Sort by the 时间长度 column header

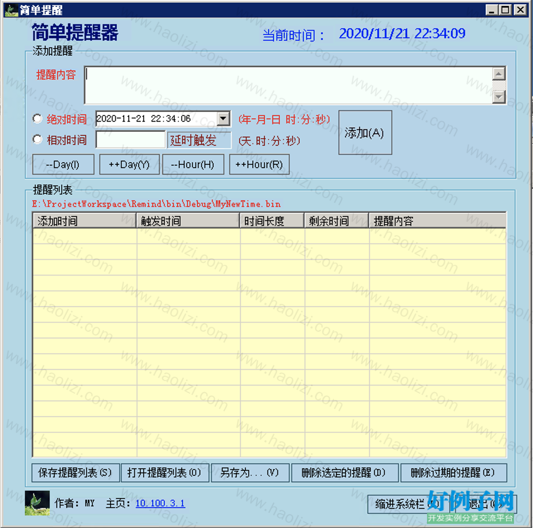pyautogui.click(x=272, y=221)
